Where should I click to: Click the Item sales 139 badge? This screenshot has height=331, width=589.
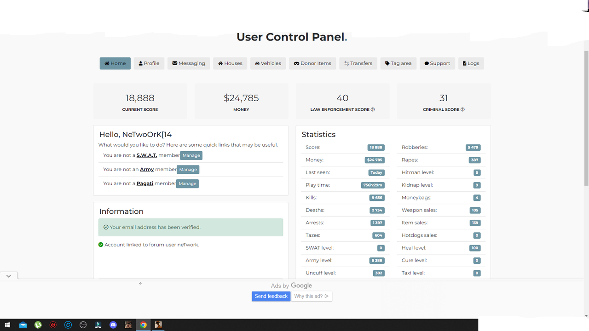point(475,223)
